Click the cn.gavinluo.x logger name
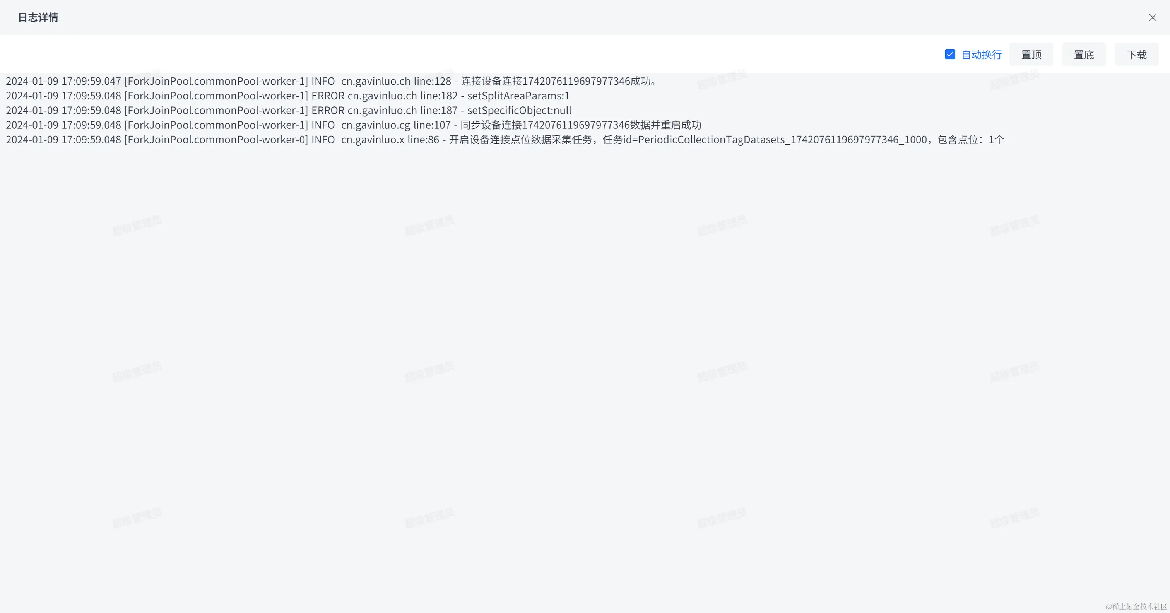This screenshot has width=1170, height=613. coord(373,139)
